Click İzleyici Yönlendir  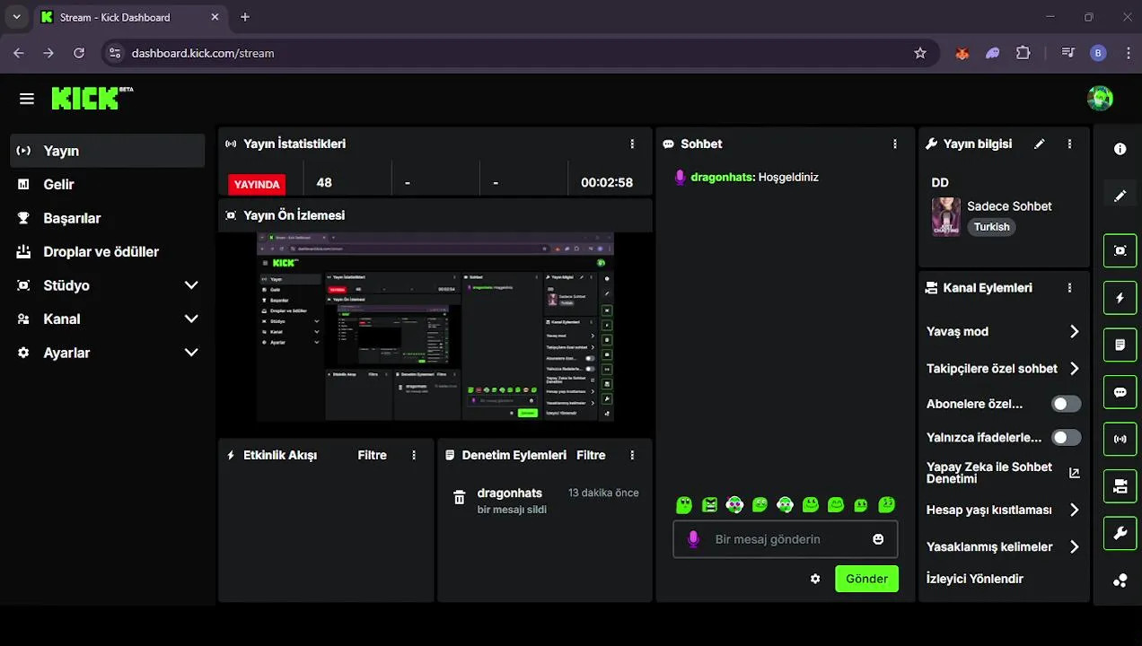[974, 579]
